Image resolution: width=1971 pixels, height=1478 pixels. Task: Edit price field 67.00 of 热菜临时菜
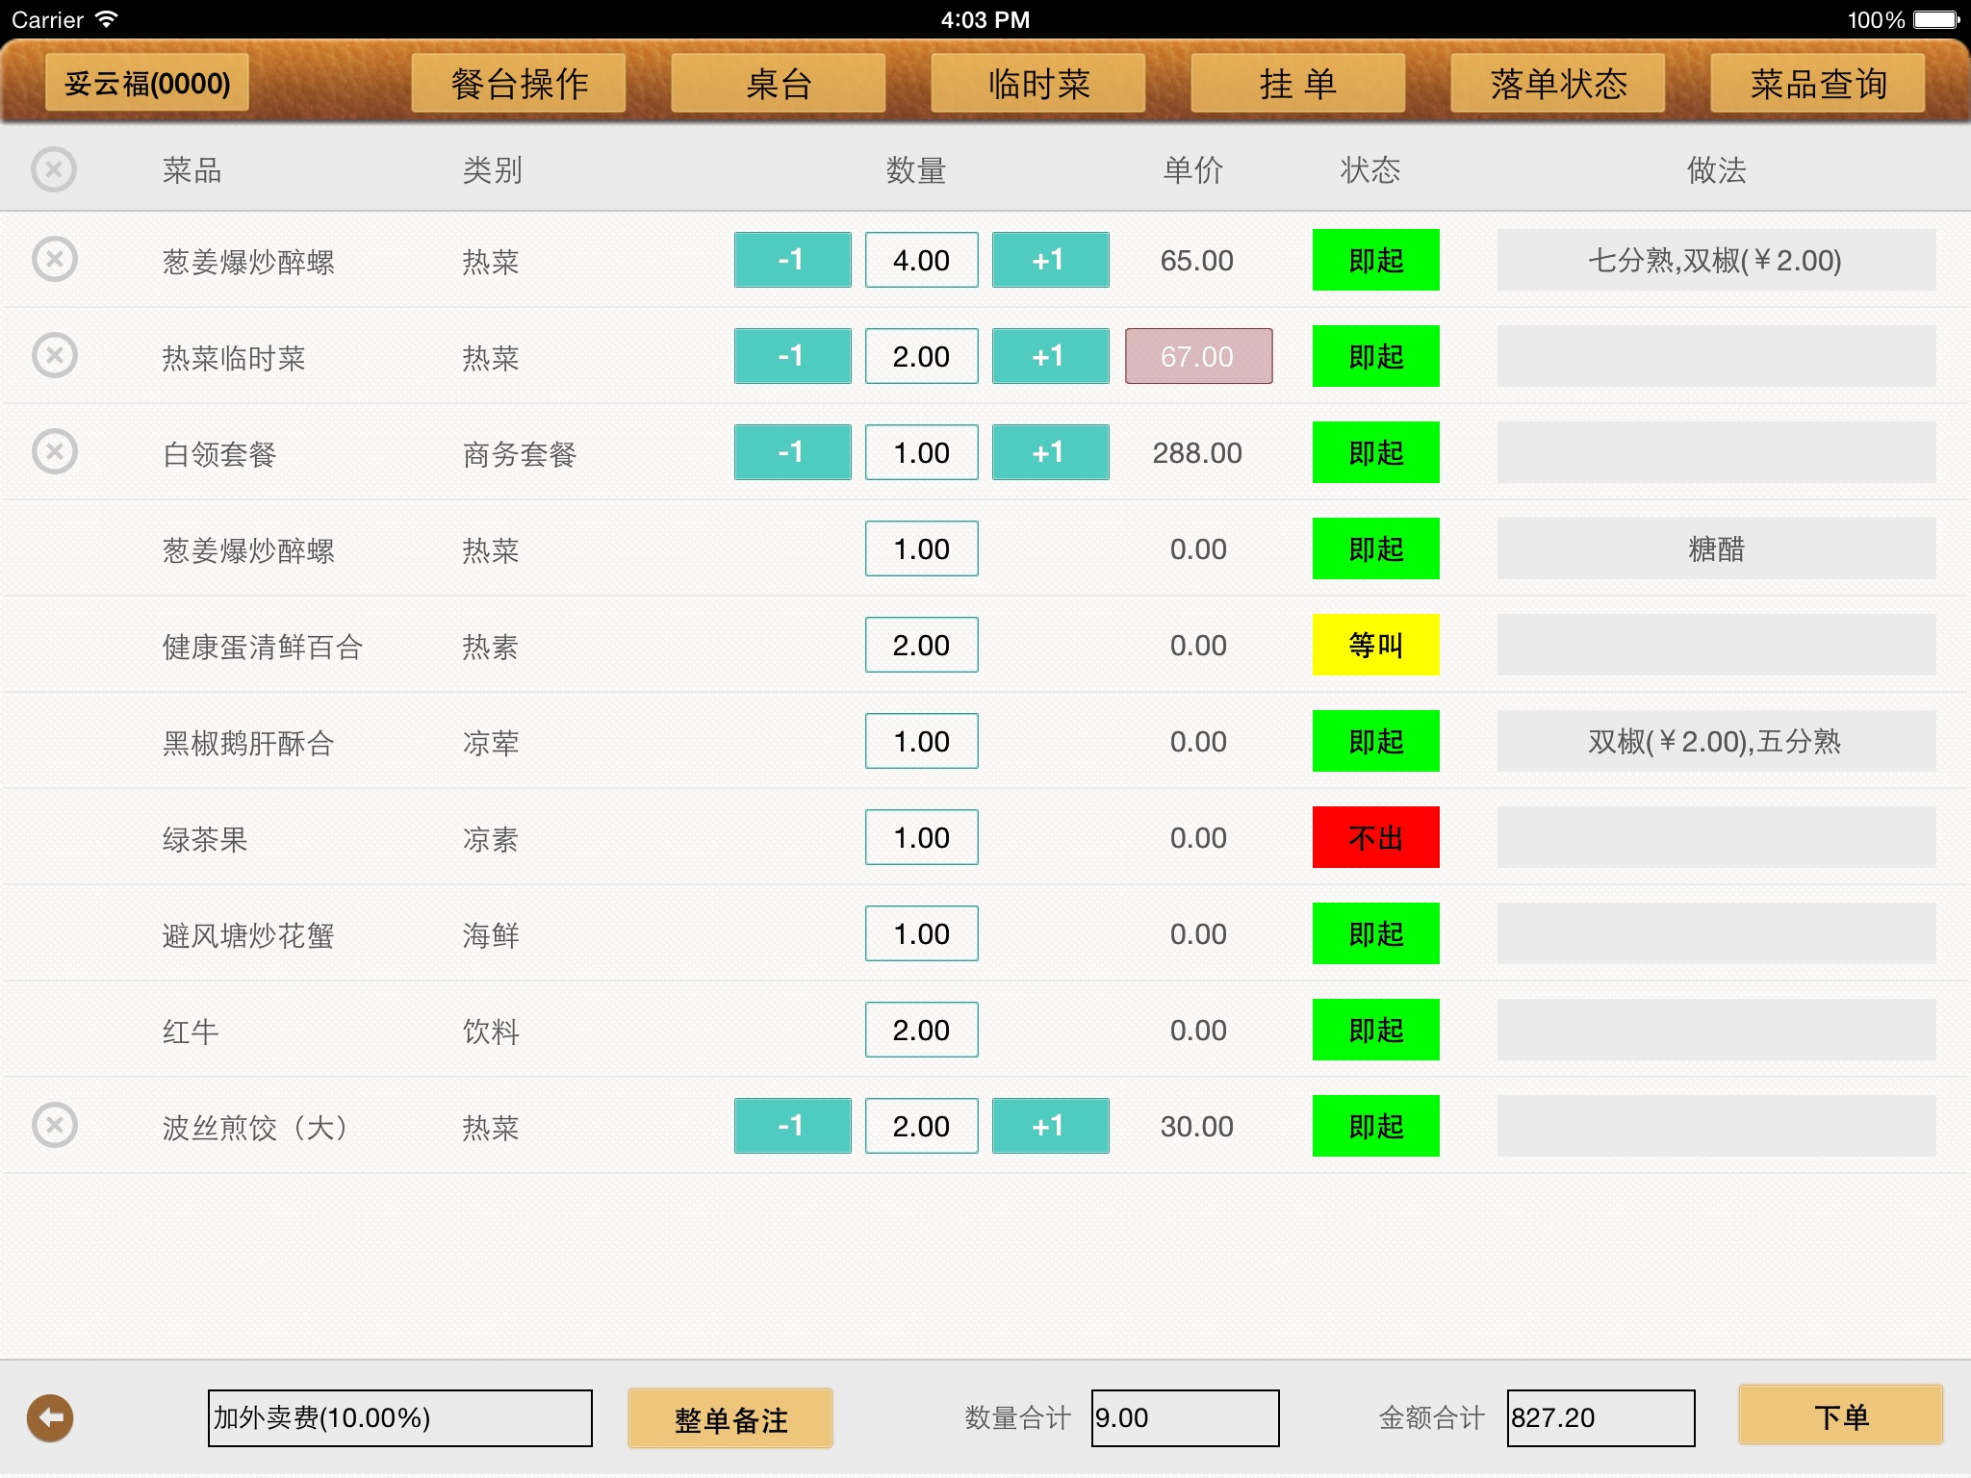[x=1198, y=356]
